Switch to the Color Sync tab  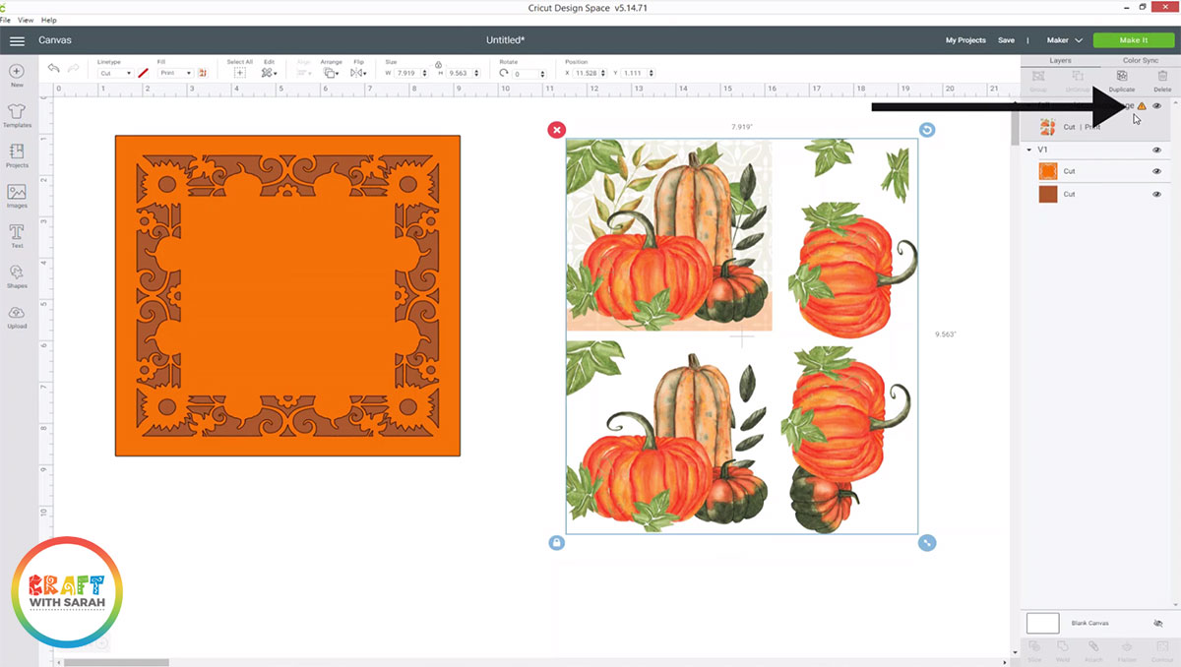click(x=1141, y=60)
